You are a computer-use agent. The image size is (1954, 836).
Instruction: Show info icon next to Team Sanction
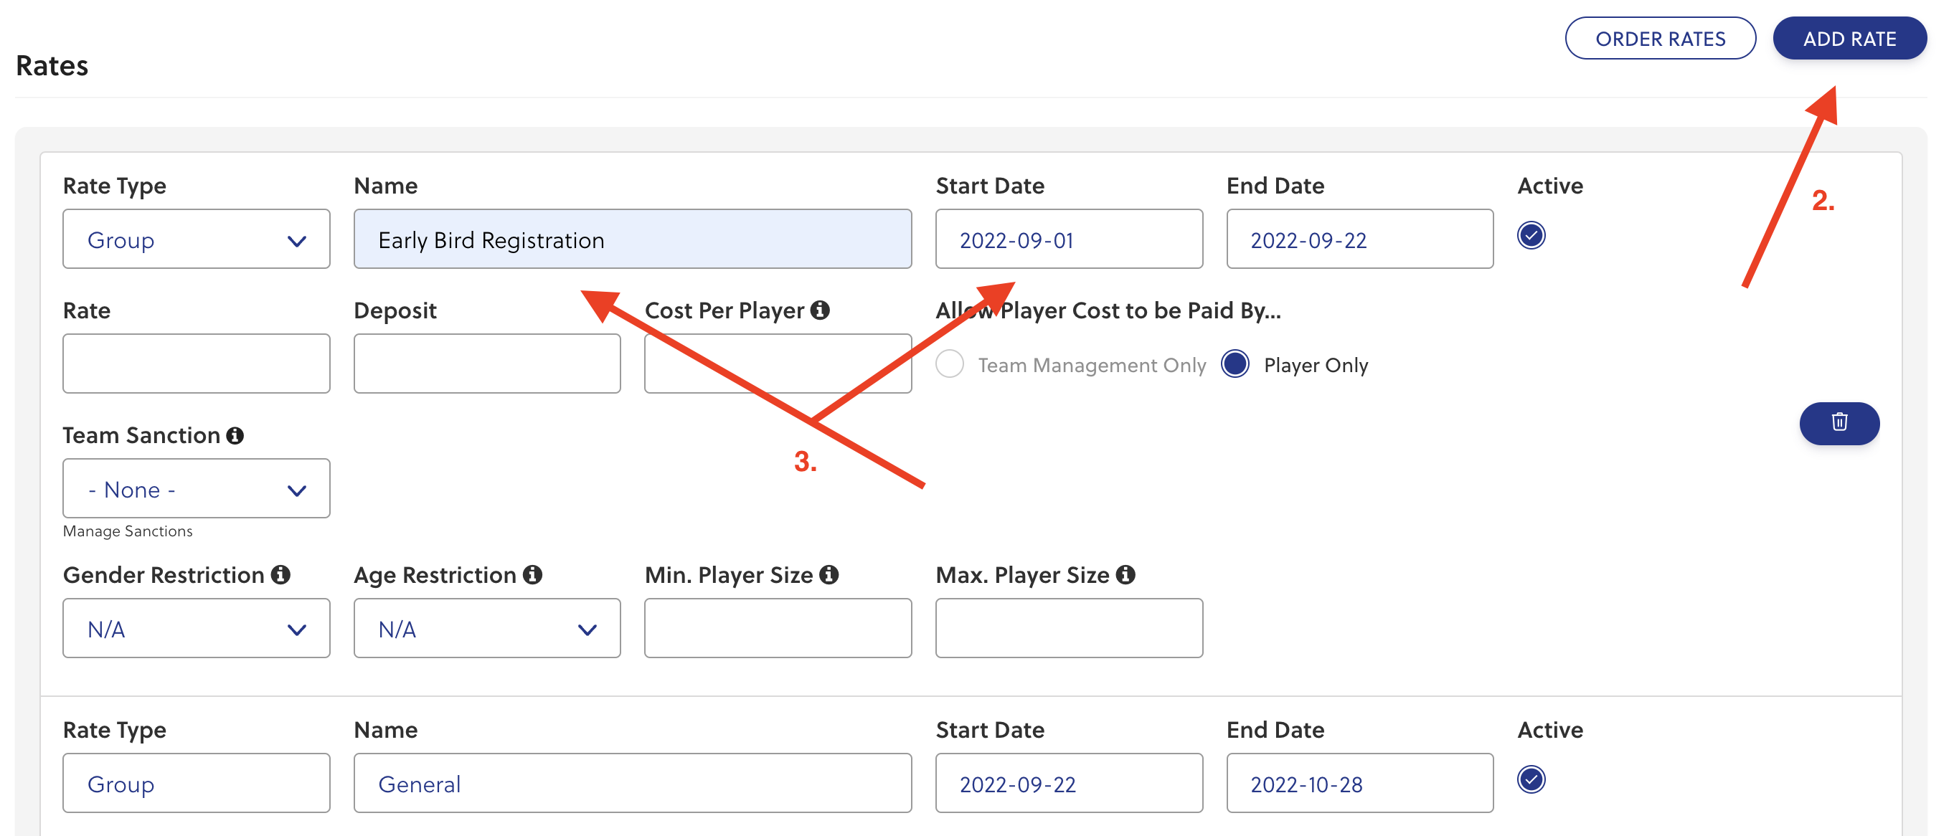point(235,435)
